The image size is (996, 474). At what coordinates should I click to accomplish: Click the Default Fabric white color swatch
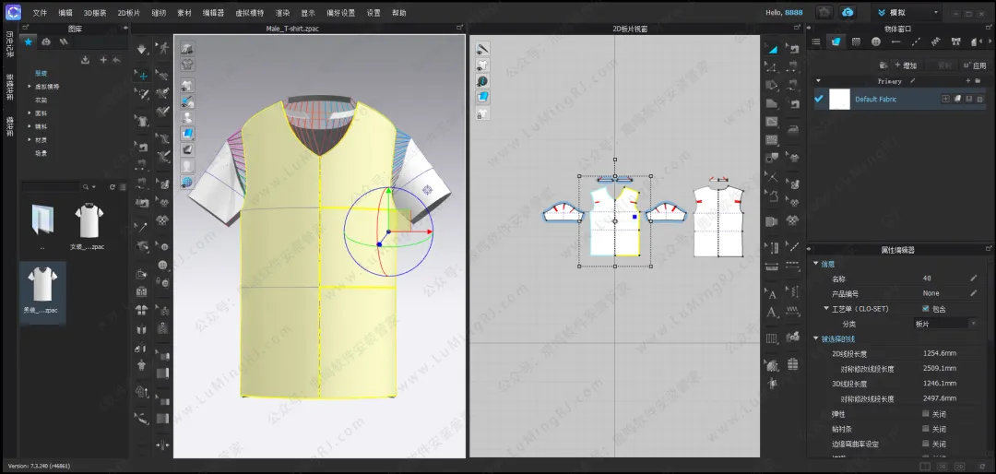pyautogui.click(x=839, y=99)
